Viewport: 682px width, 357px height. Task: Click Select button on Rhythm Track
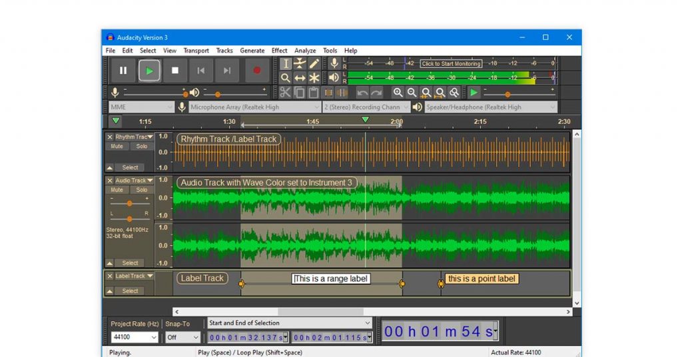(x=130, y=167)
